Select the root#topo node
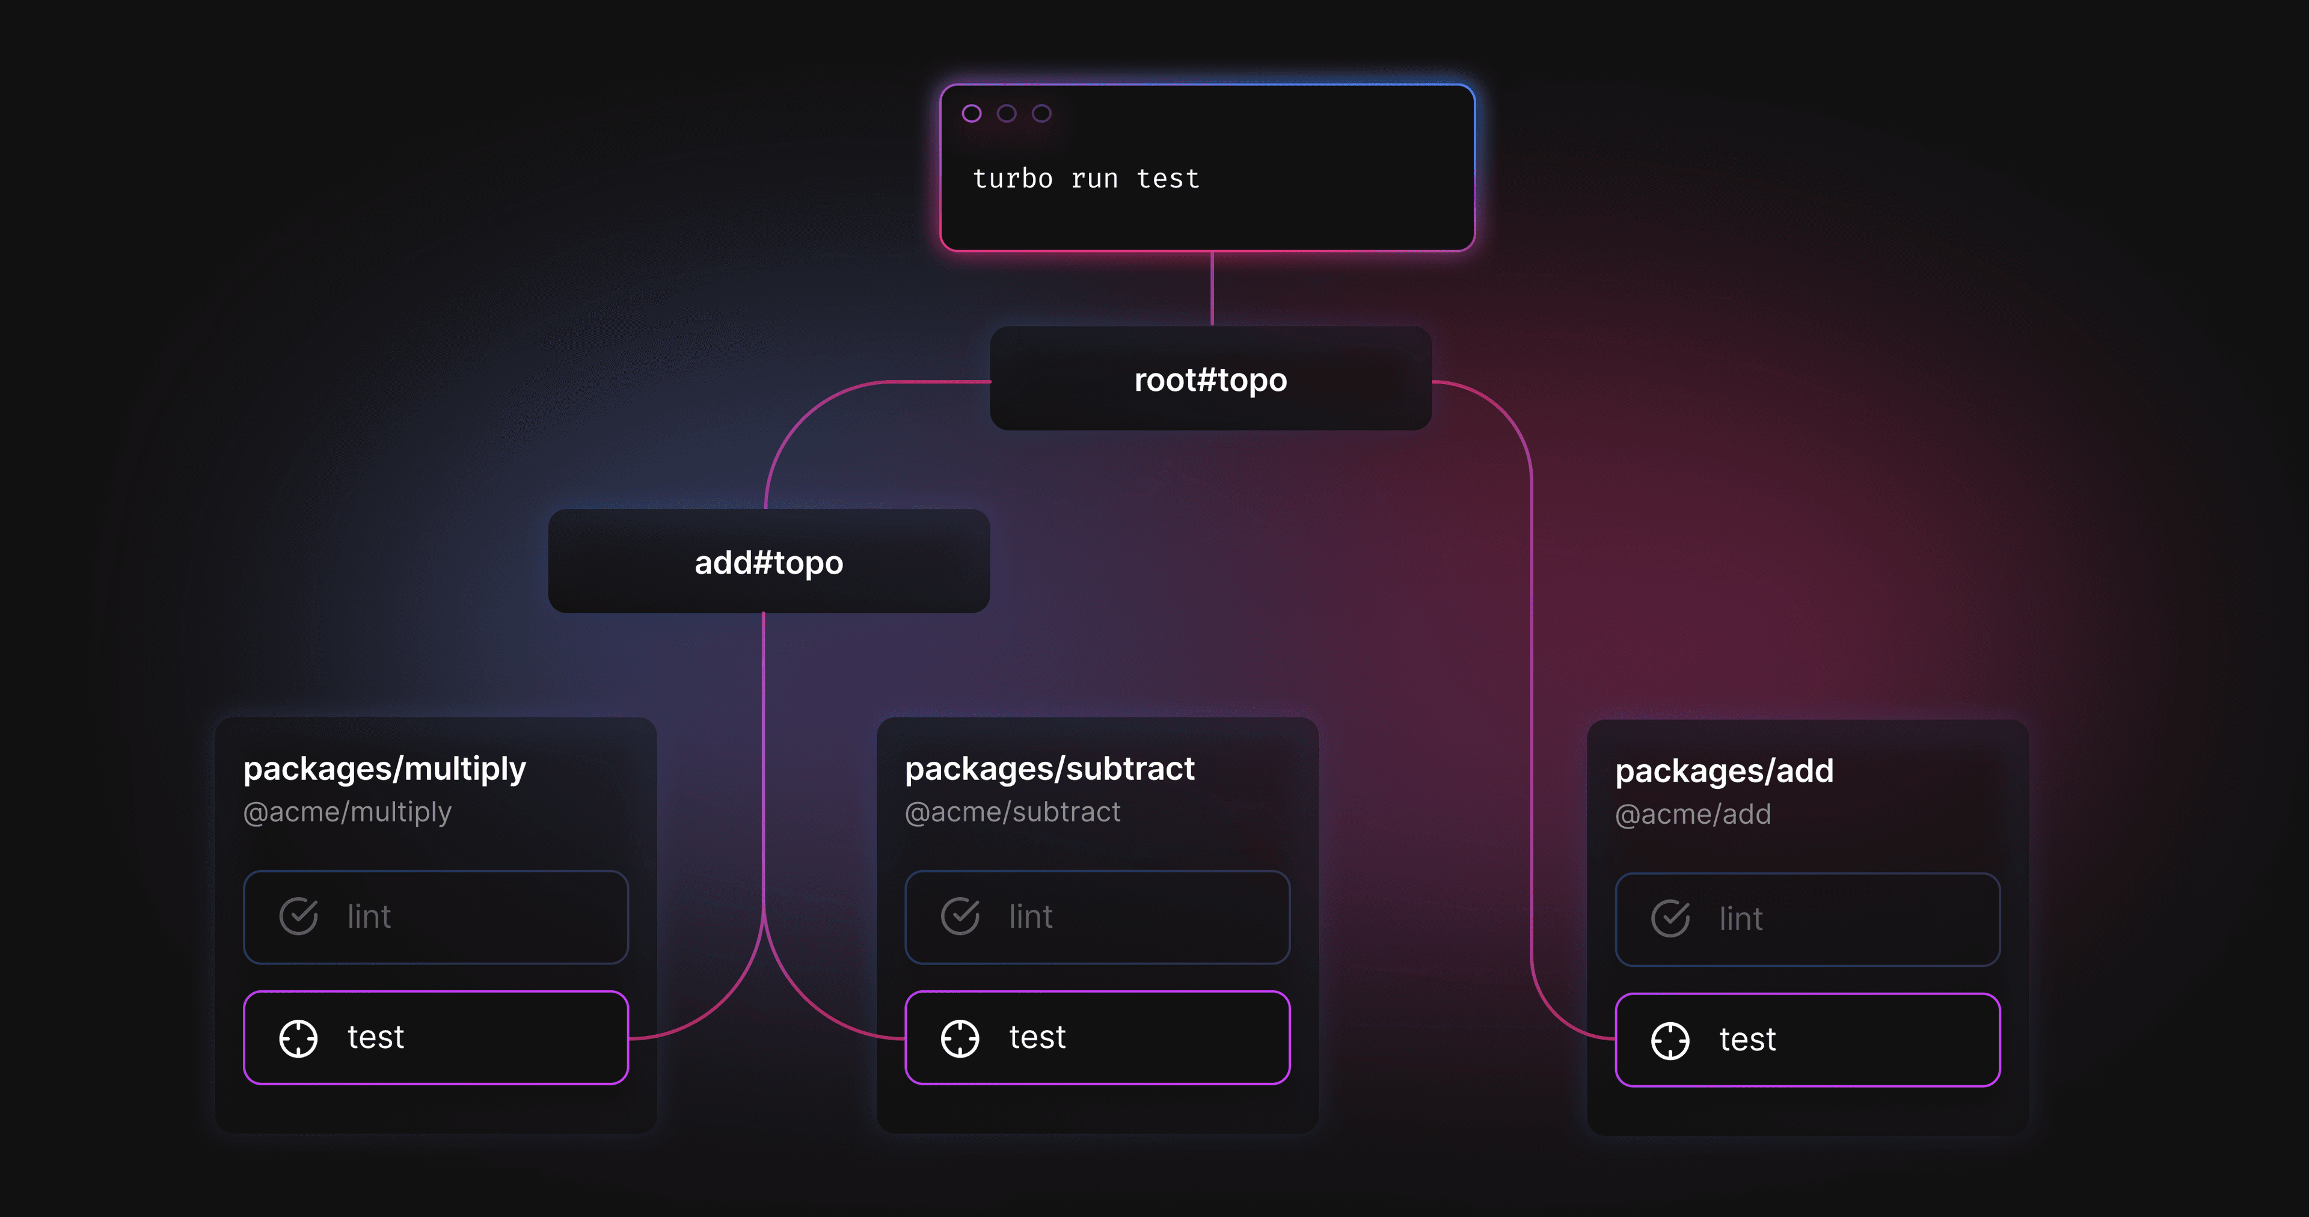Screen dimensions: 2309x1217 point(1210,379)
